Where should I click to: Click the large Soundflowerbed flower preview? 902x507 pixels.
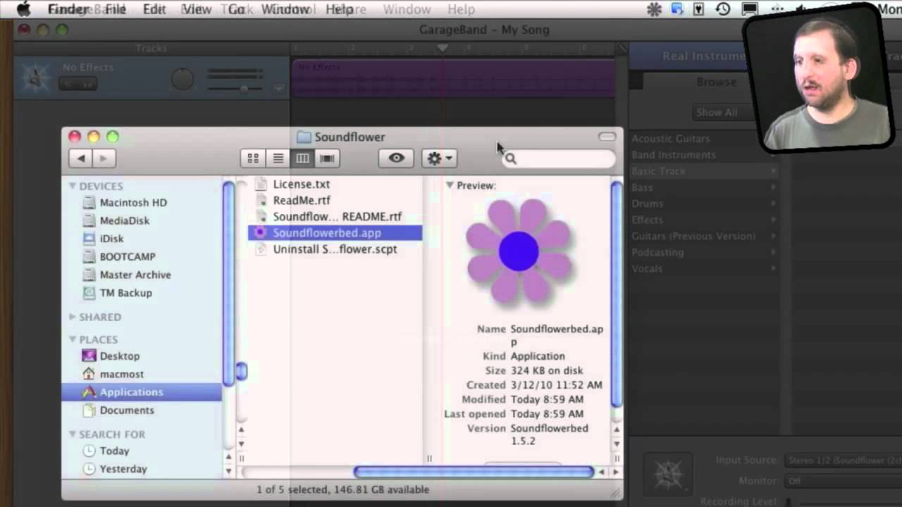point(519,251)
